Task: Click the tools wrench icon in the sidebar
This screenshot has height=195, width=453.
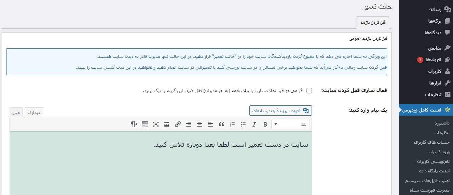Action: pyautogui.click(x=447, y=83)
